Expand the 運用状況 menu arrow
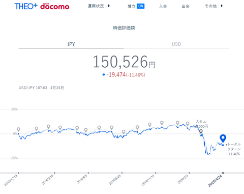244x194 pixels. pyautogui.click(x=109, y=6)
